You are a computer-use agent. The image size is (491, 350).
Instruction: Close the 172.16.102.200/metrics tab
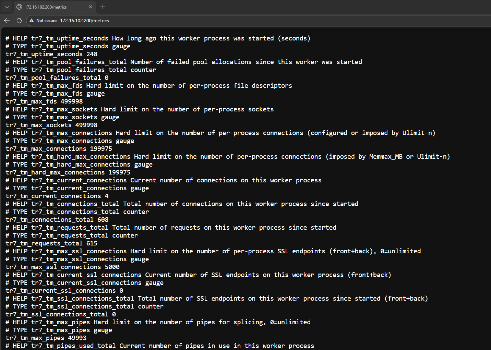pos(91,7)
